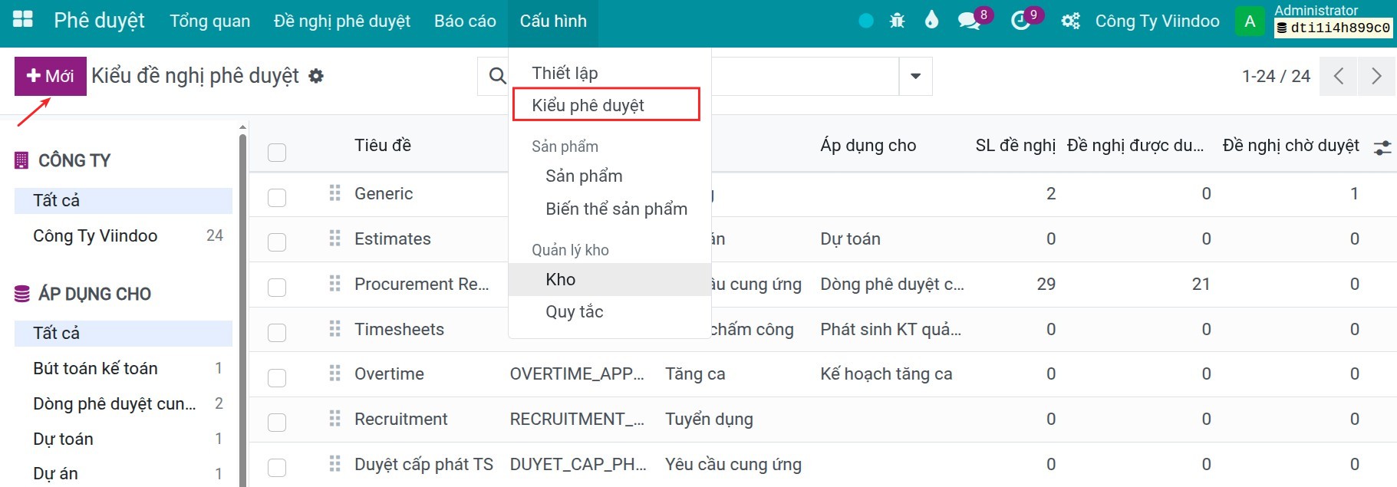1397x487 pixels.
Task: Sort by Áp dụng cho column header
Action: pyautogui.click(x=868, y=145)
